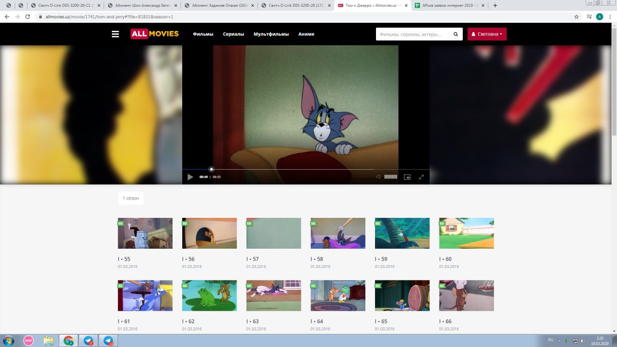Open the Аниме section
The width and height of the screenshot is (617, 347).
click(306, 34)
